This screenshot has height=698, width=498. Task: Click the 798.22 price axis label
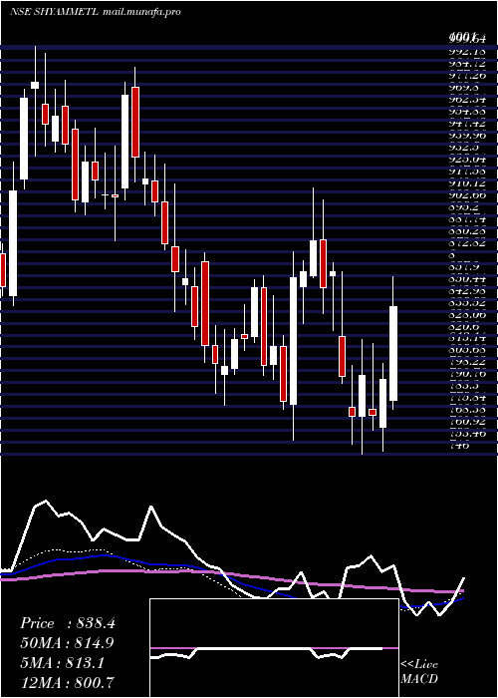[466, 362]
